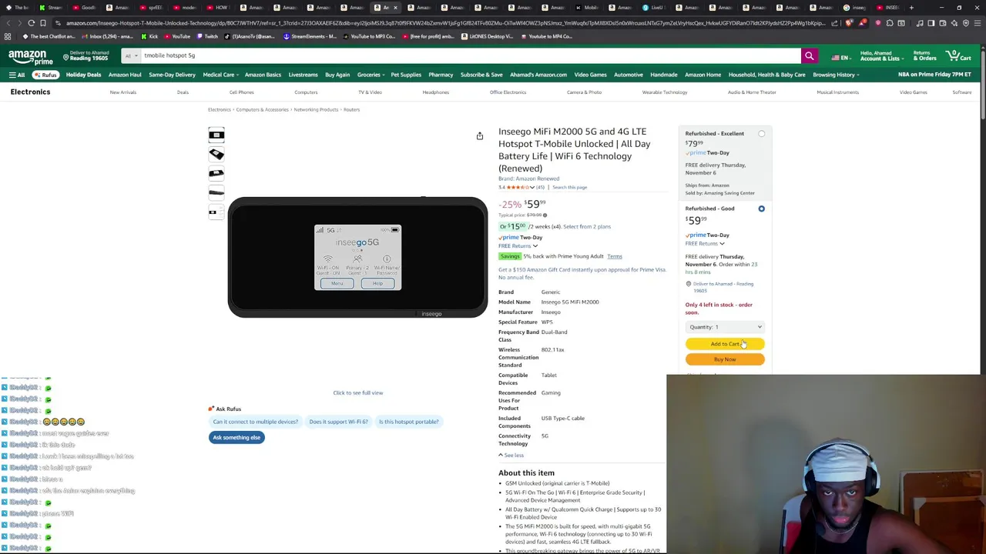Viewport: 986px width, 554px height.
Task: Open the LitONES Desktop bookmark
Action: click(x=489, y=36)
